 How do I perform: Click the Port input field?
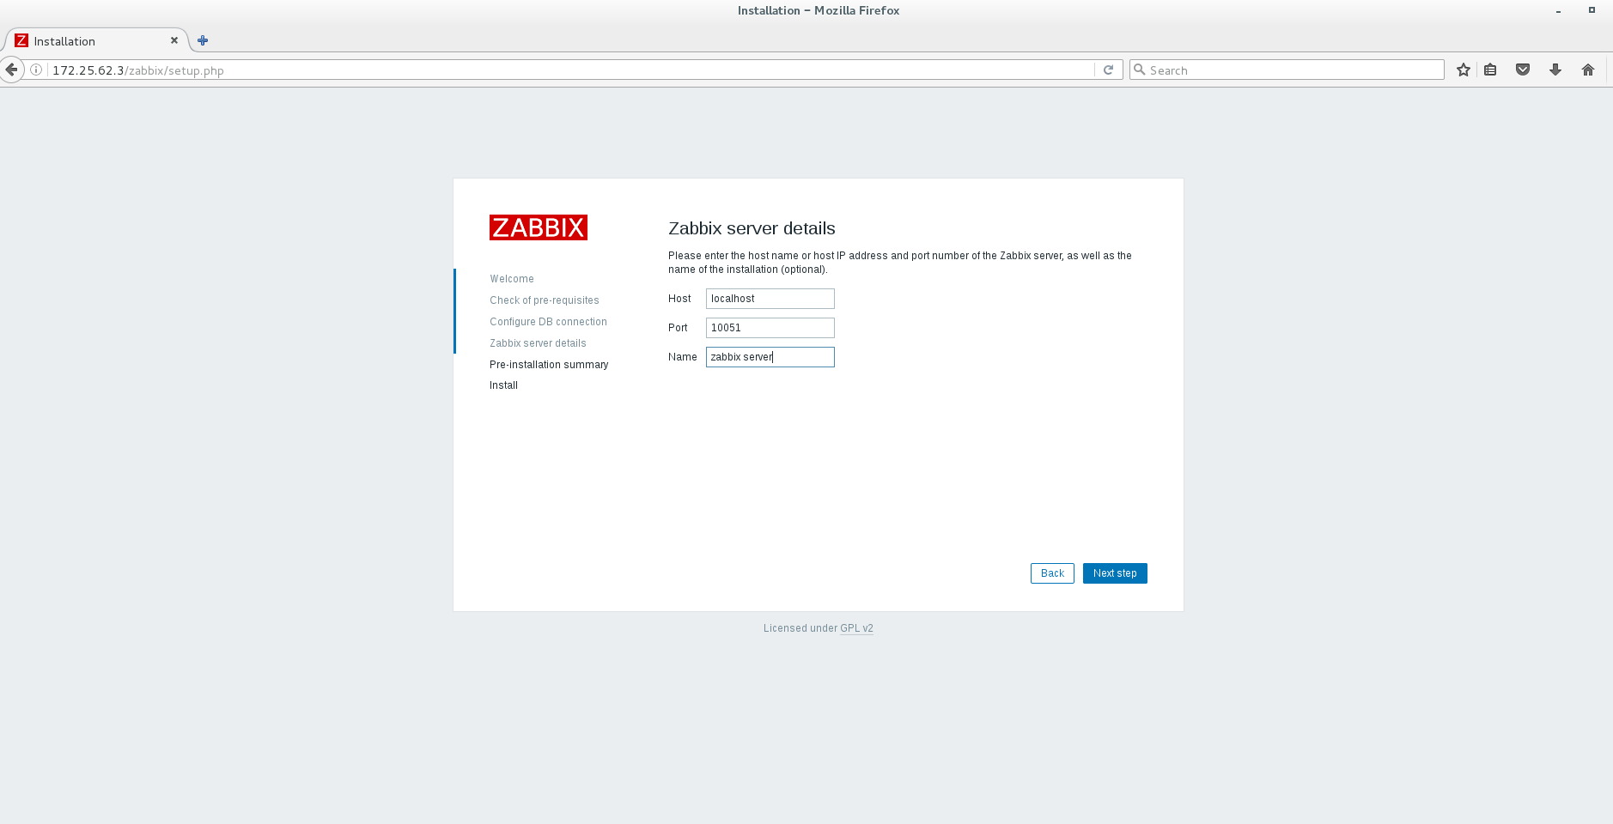click(x=769, y=327)
